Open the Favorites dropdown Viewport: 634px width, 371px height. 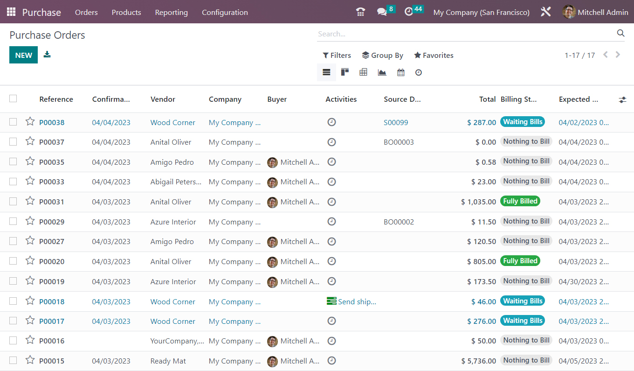coord(433,55)
